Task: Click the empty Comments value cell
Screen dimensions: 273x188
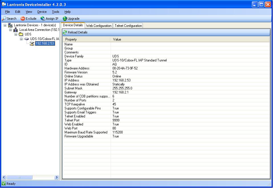Action: tap(190, 52)
